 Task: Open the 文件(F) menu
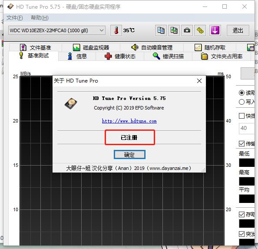[x=15, y=18]
